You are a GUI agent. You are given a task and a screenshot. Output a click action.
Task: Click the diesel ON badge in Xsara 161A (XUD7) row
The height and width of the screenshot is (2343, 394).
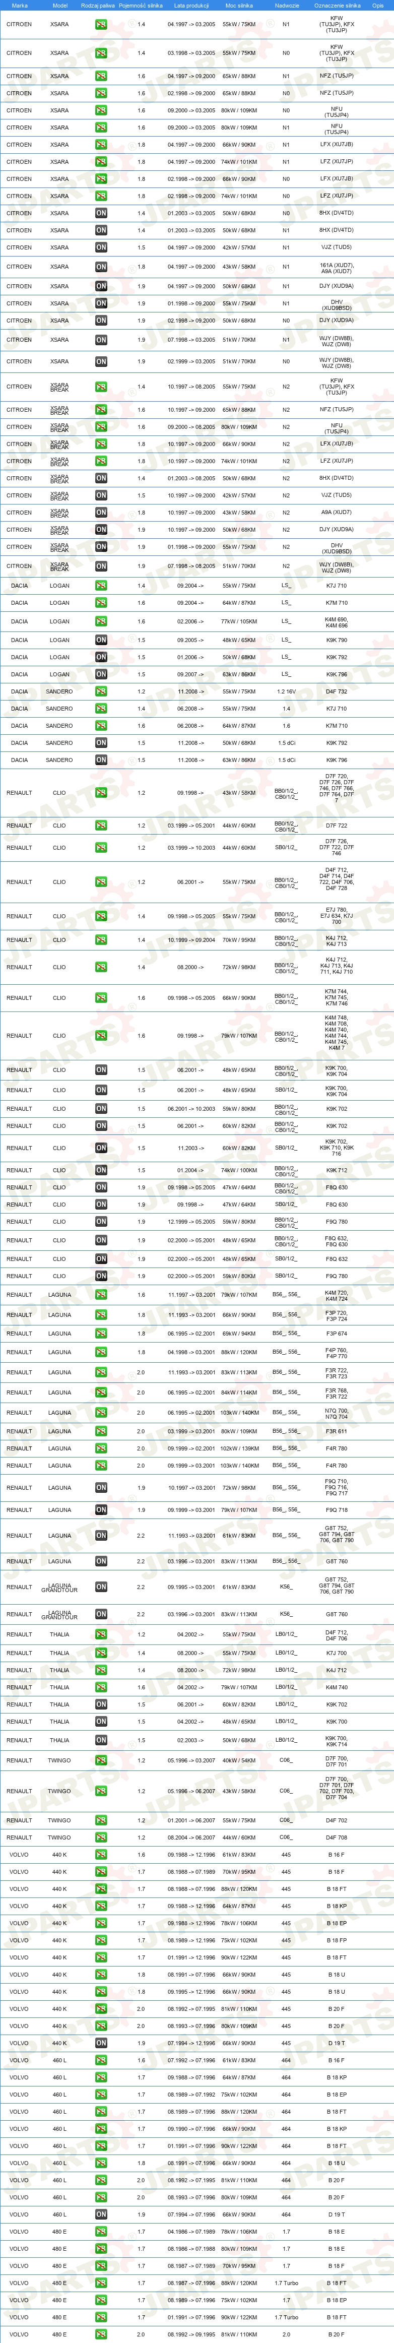pos(101,268)
